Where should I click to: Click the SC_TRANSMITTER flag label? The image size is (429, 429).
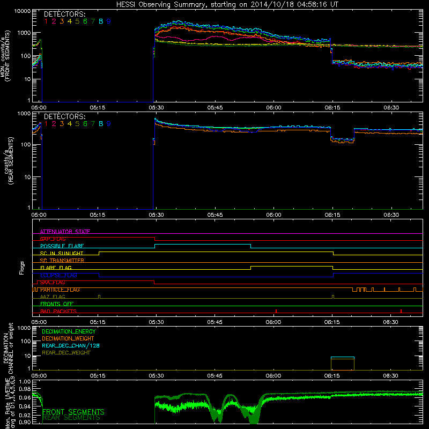[62, 261]
